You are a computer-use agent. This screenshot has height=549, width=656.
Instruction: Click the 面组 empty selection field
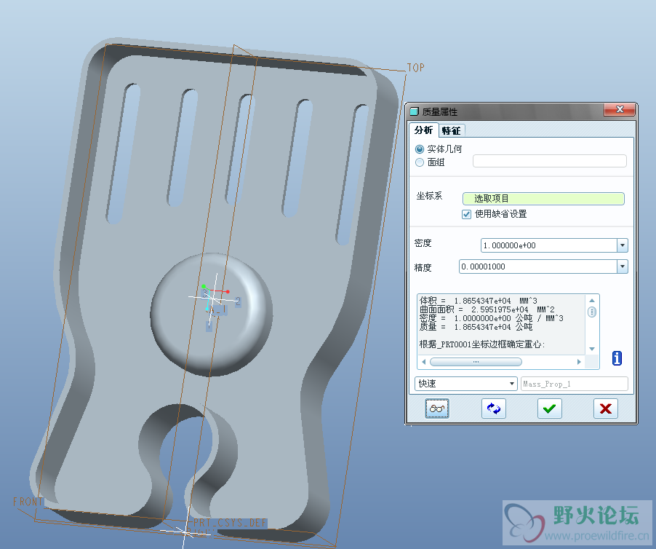(x=549, y=161)
